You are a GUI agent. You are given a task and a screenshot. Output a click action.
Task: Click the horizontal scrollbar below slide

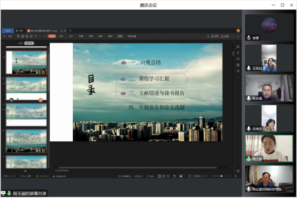137,167
